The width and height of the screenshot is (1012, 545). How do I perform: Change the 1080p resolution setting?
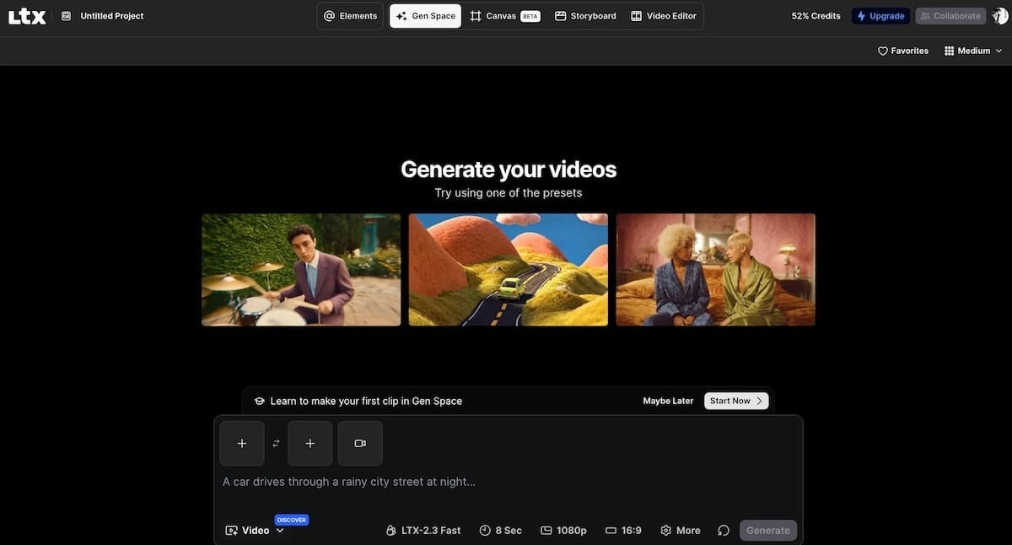pos(563,530)
